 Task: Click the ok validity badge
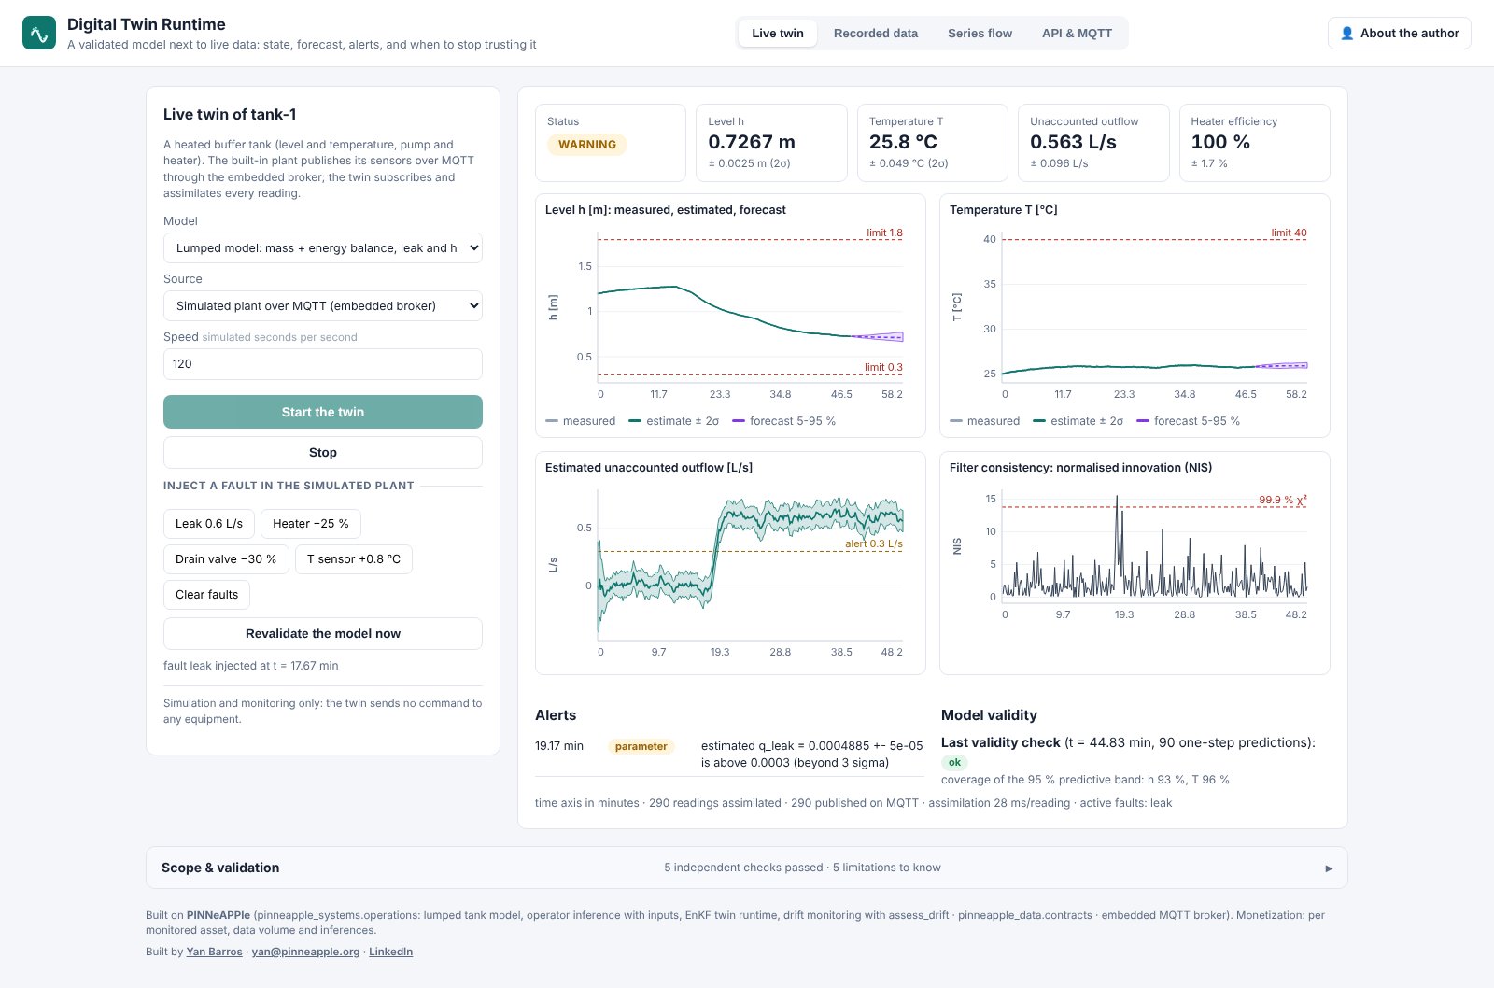tap(954, 762)
